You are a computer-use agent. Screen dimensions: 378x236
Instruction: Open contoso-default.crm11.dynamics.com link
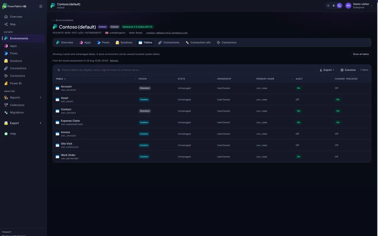pyautogui.click(x=167, y=33)
